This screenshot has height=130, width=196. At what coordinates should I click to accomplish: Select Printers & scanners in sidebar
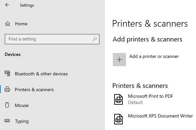pyautogui.click(x=34, y=90)
